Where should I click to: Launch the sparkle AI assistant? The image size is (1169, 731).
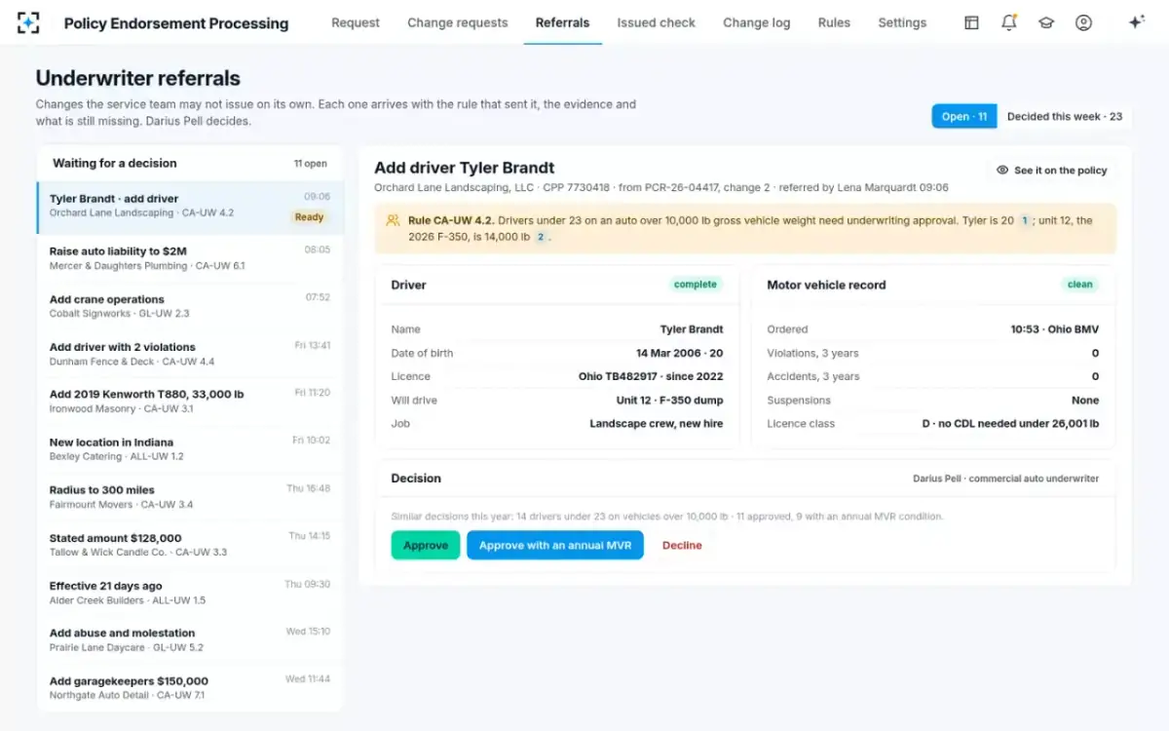pos(1136,22)
